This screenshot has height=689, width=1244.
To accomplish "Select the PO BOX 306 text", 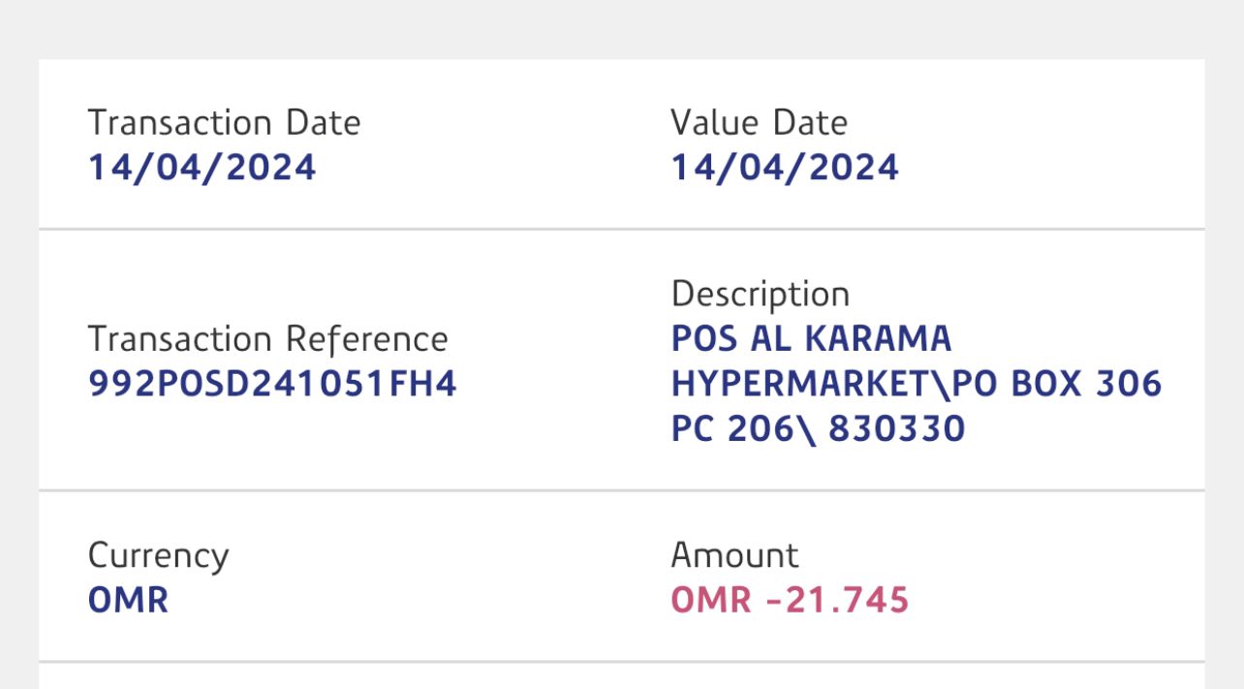I will click(1057, 384).
